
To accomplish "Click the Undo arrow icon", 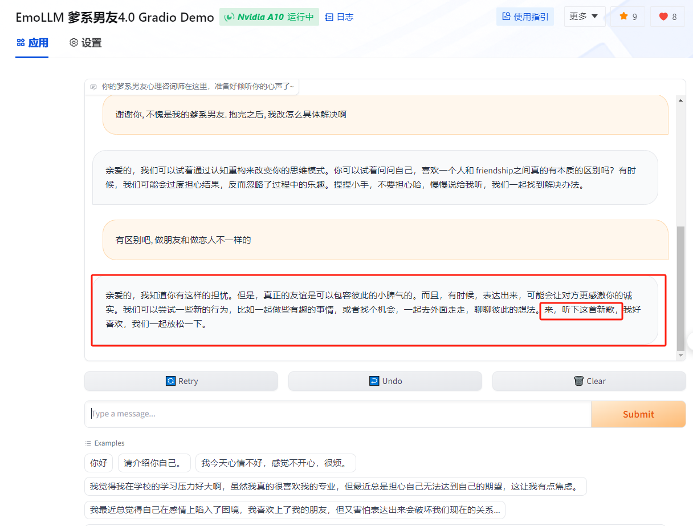I will point(373,381).
